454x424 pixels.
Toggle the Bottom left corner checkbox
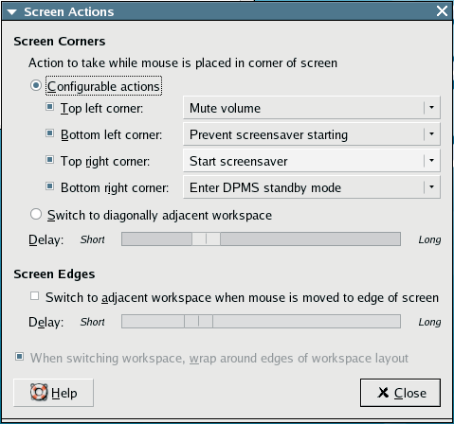point(49,133)
